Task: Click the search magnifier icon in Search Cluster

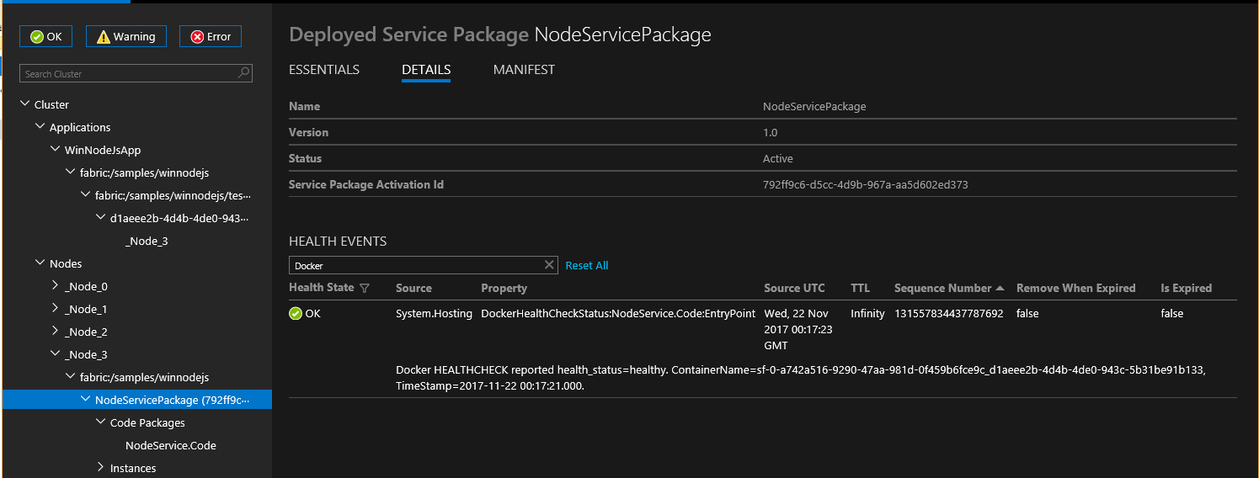Action: (x=243, y=73)
